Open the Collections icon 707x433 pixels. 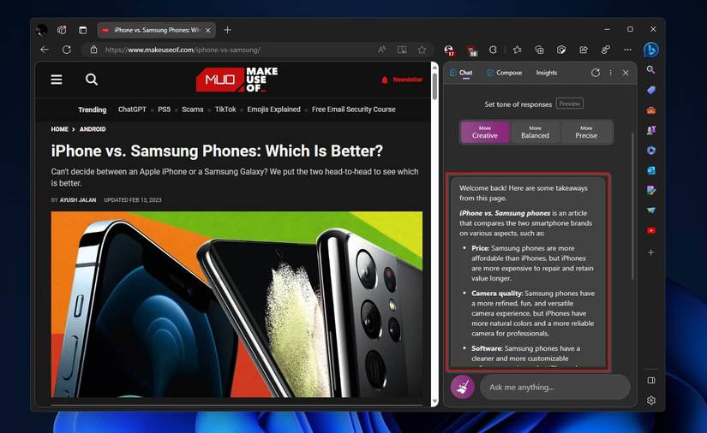pos(539,50)
